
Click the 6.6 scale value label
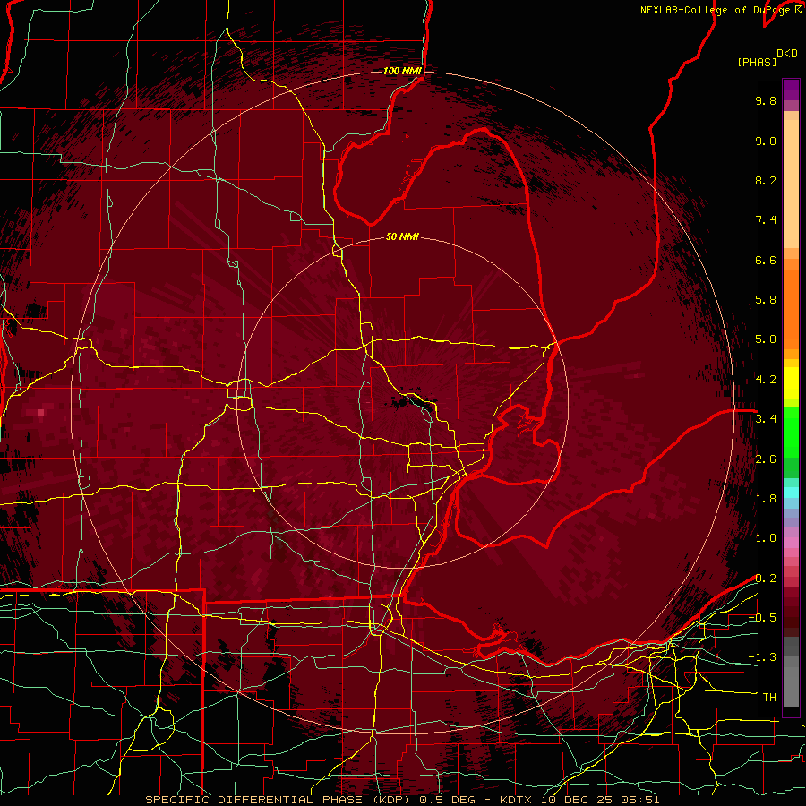pos(766,260)
